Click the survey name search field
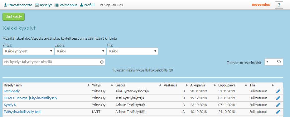 click(54, 62)
